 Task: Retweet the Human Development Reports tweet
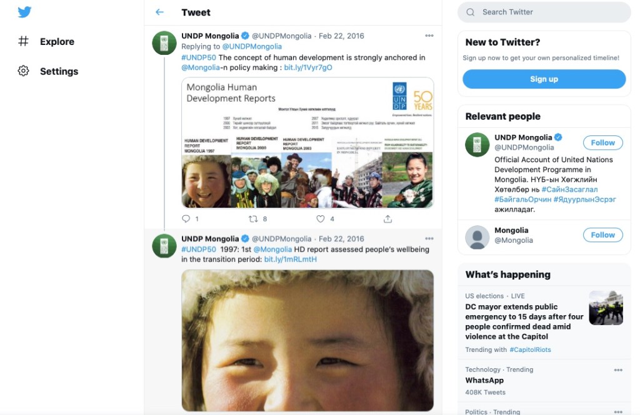pos(253,219)
